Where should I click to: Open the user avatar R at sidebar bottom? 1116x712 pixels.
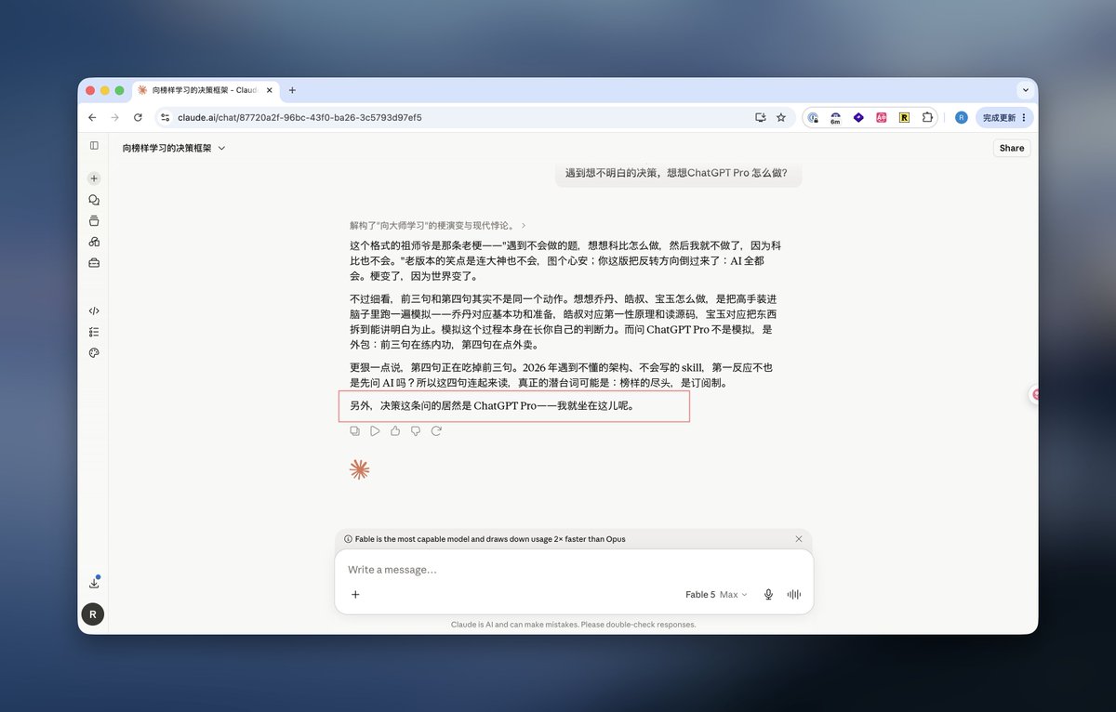pyautogui.click(x=93, y=613)
